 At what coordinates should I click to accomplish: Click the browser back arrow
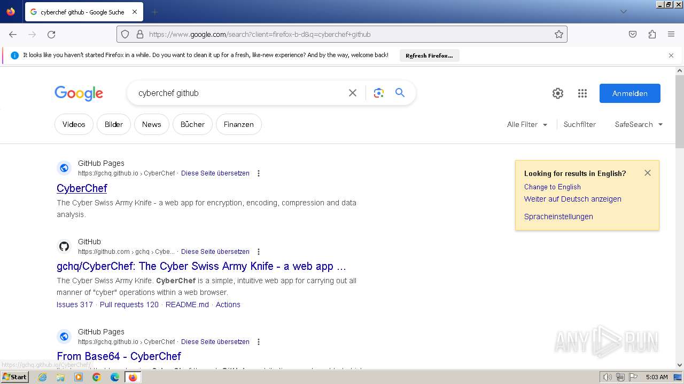(x=13, y=34)
